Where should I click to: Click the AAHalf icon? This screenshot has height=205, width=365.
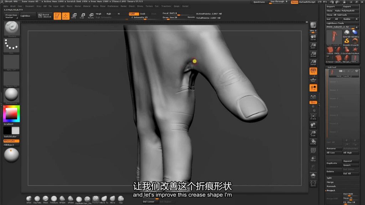313,63
